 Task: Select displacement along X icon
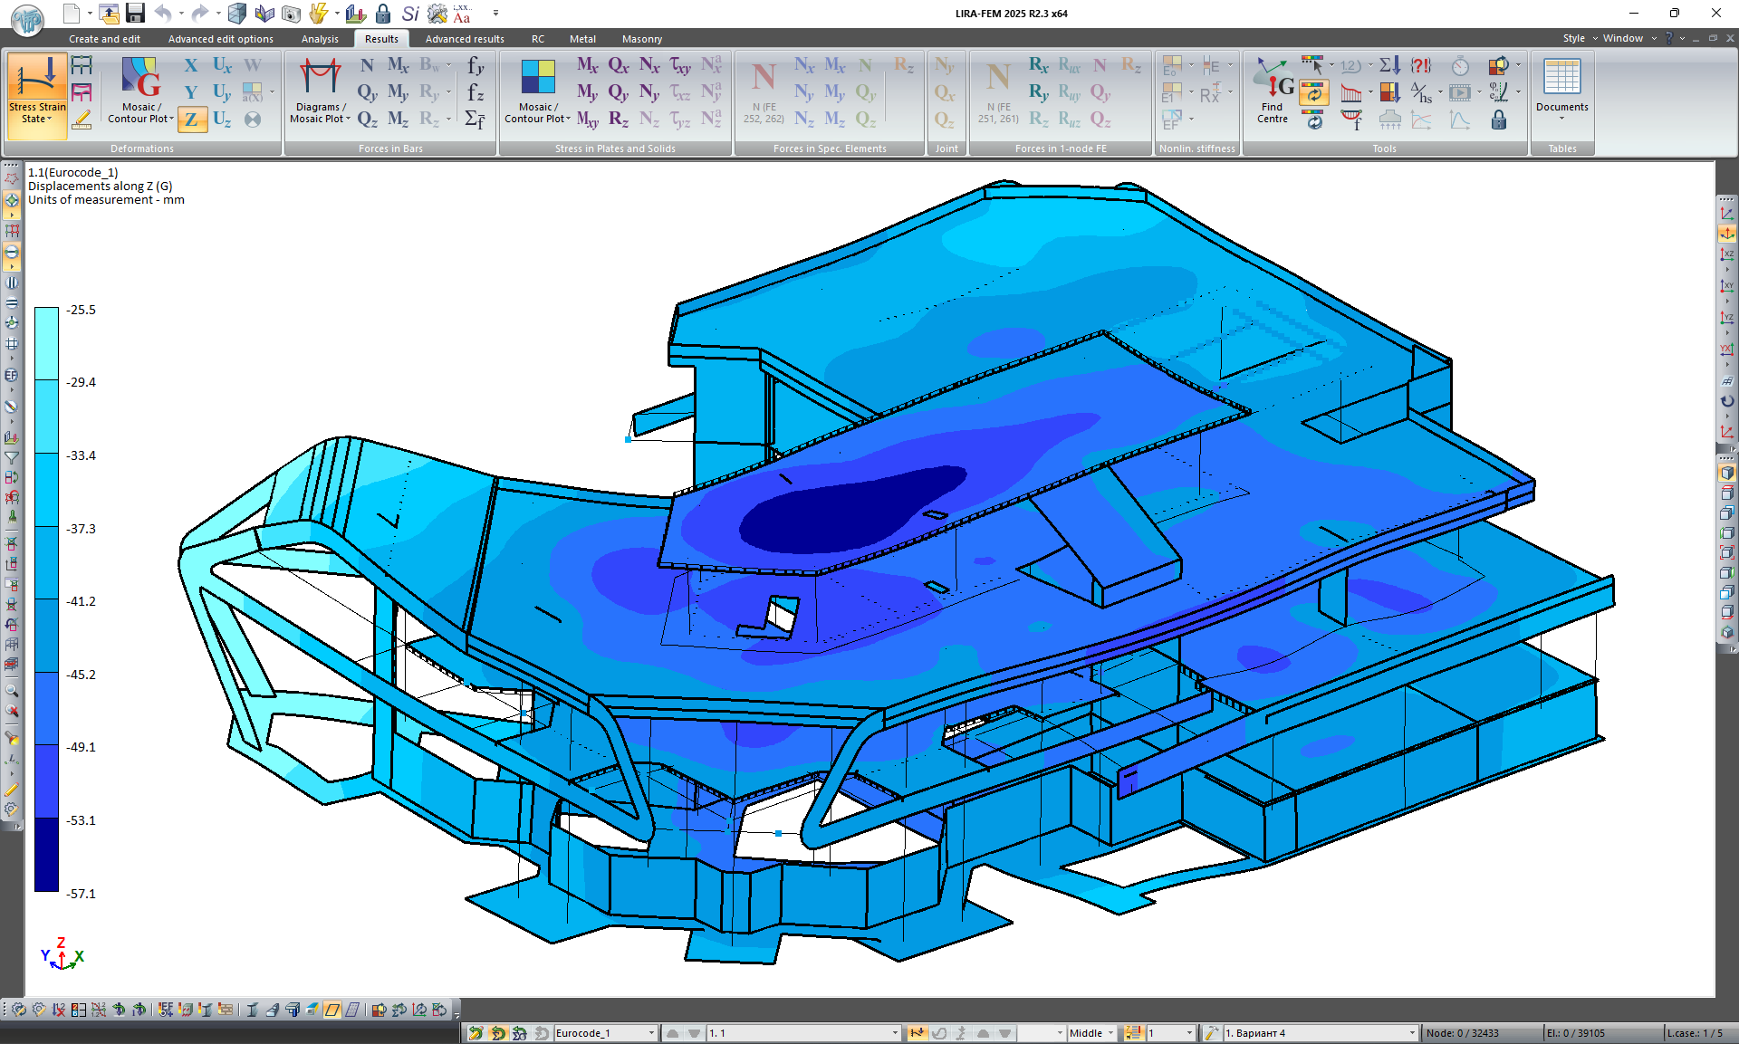(x=191, y=66)
